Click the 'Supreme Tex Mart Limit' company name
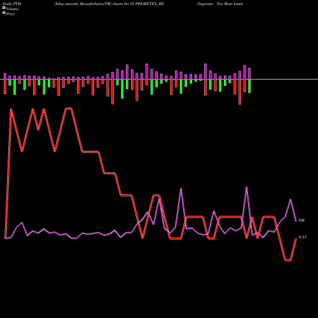 (x=220, y=4)
